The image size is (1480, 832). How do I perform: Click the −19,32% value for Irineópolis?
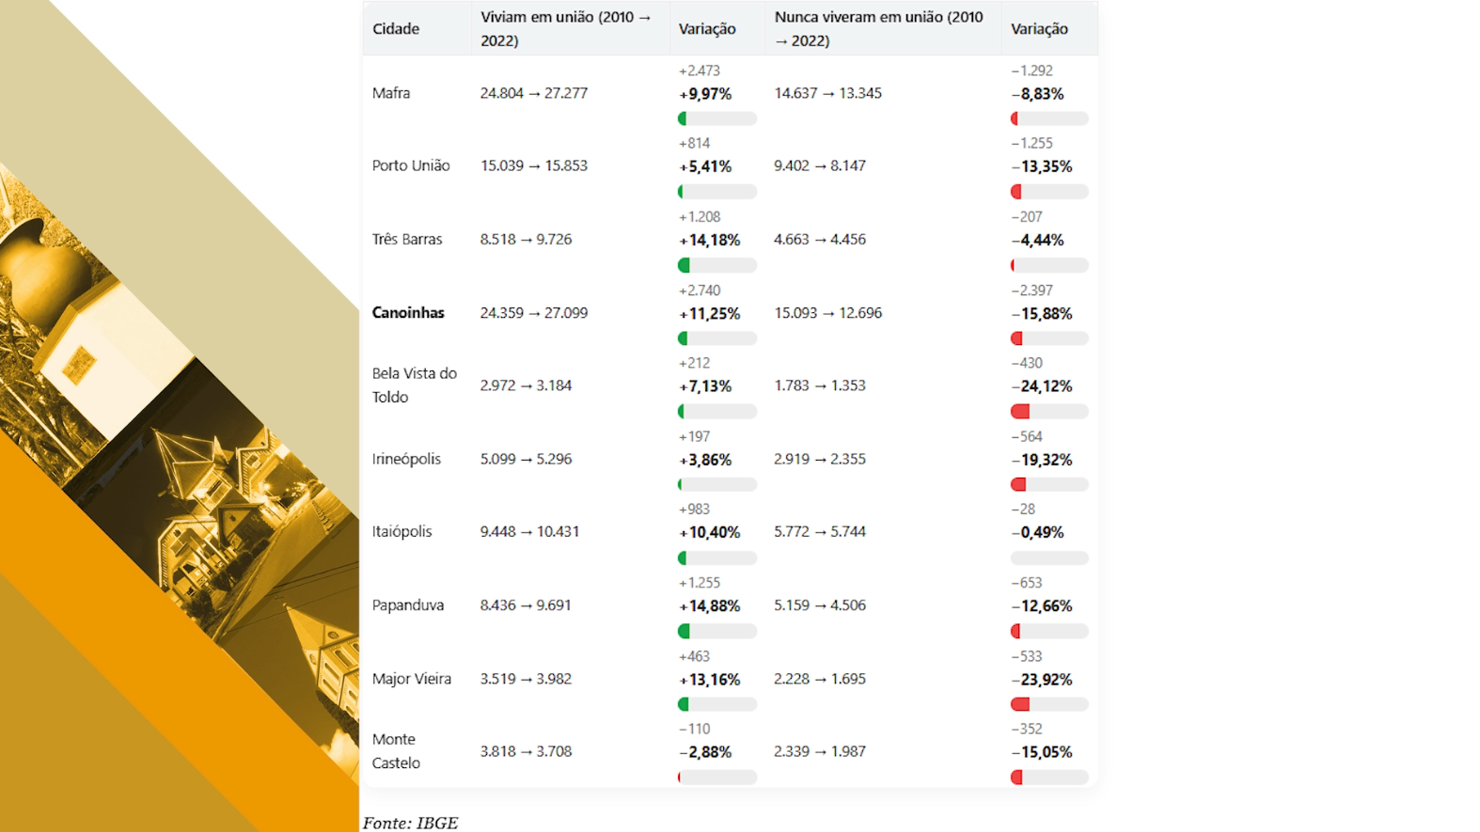click(x=1042, y=460)
